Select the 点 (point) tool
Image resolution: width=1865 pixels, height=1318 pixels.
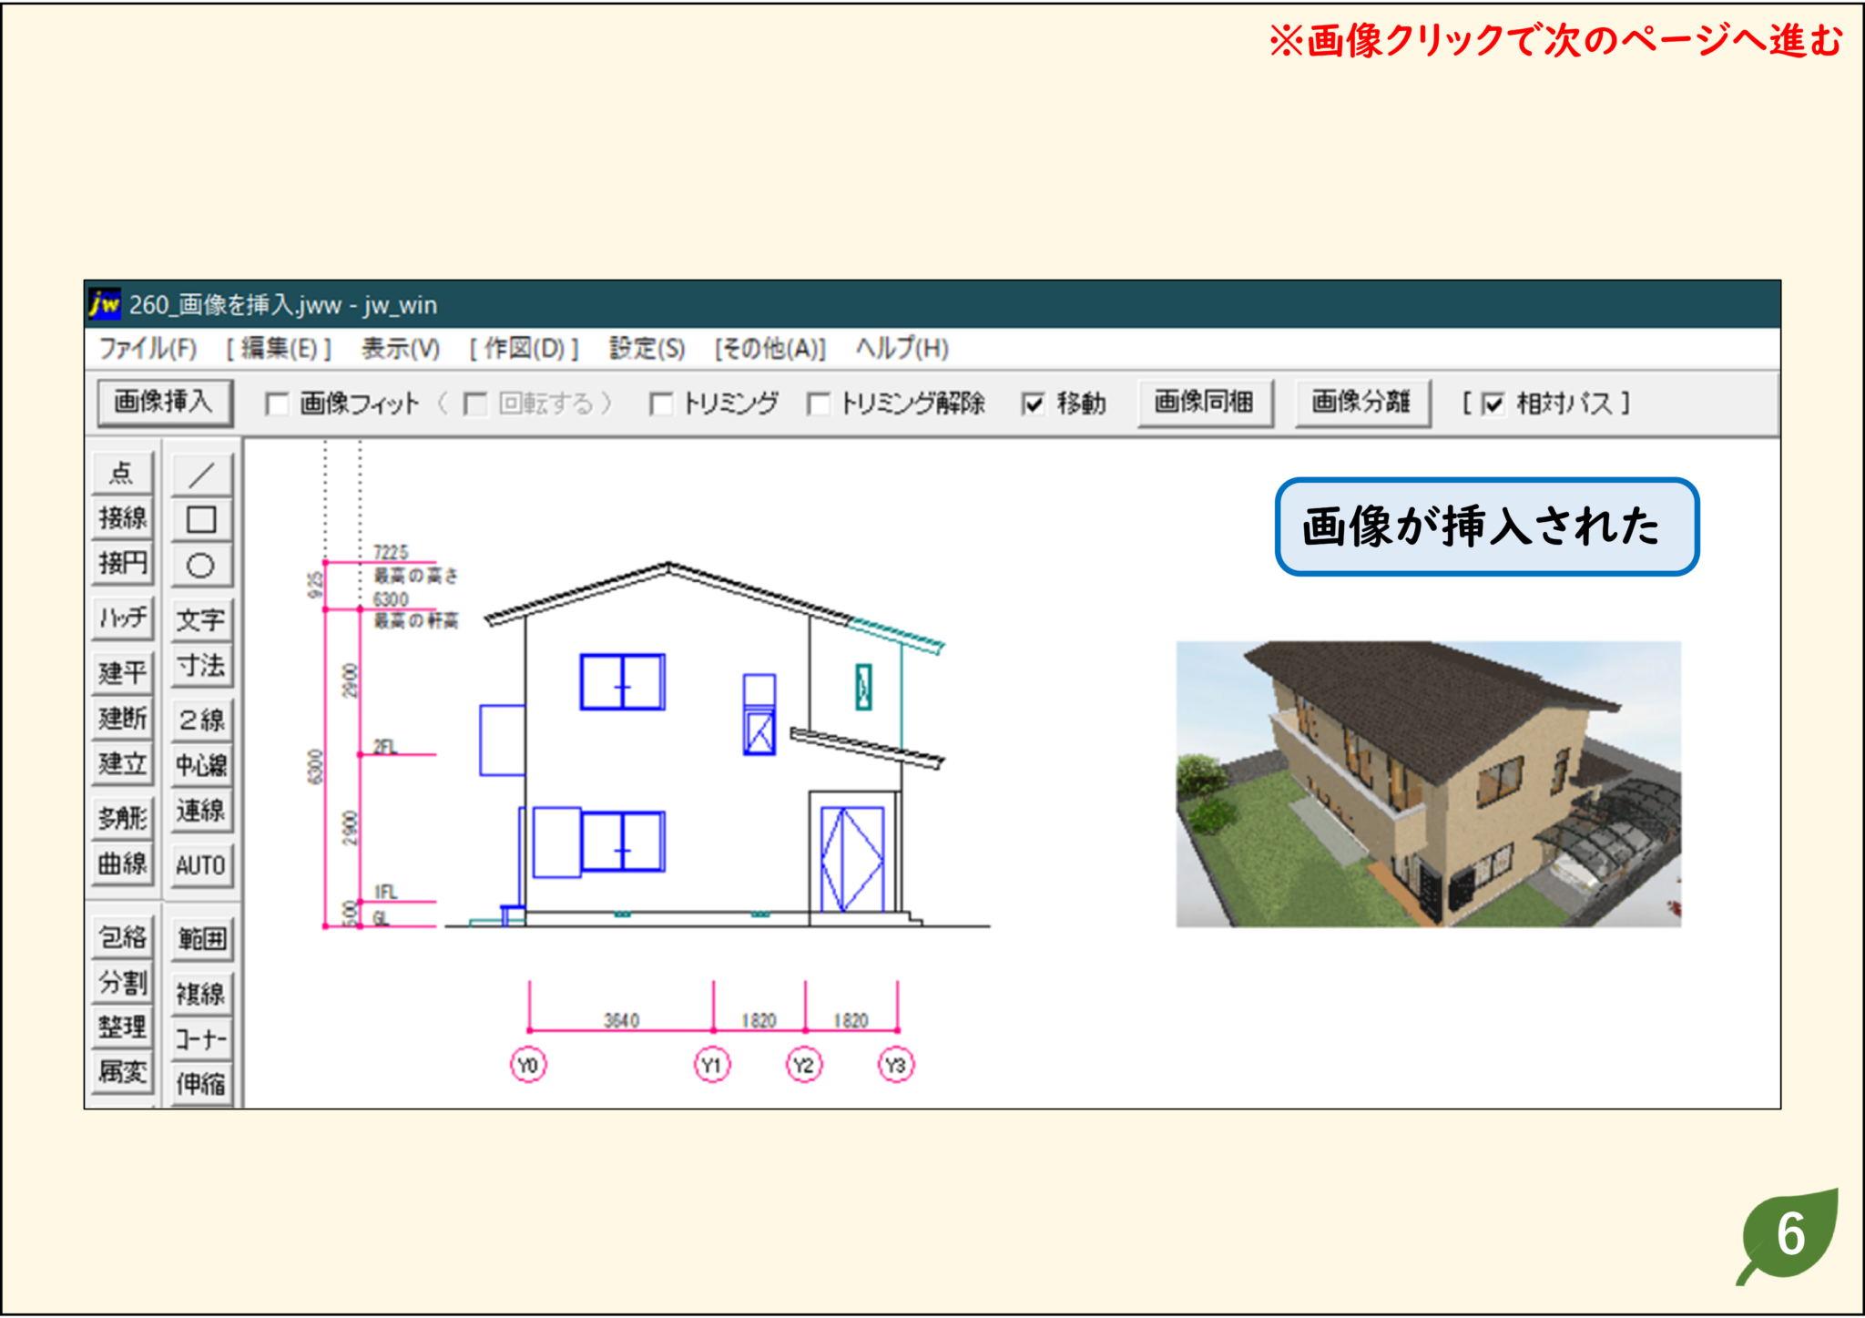point(121,473)
